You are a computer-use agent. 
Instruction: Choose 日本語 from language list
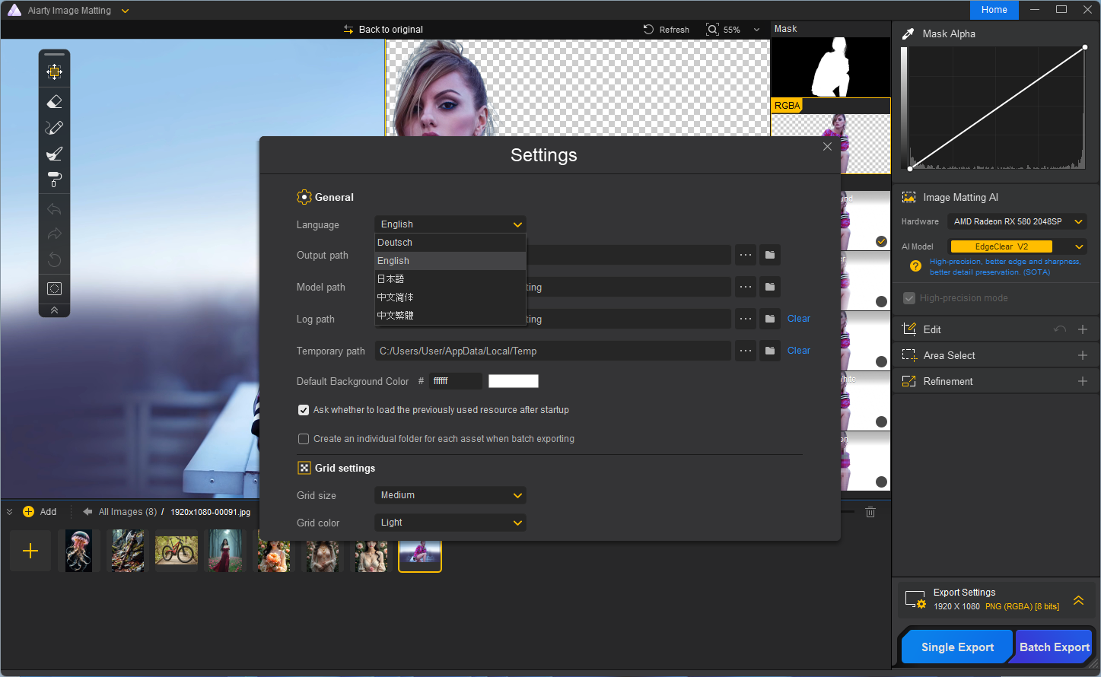391,279
